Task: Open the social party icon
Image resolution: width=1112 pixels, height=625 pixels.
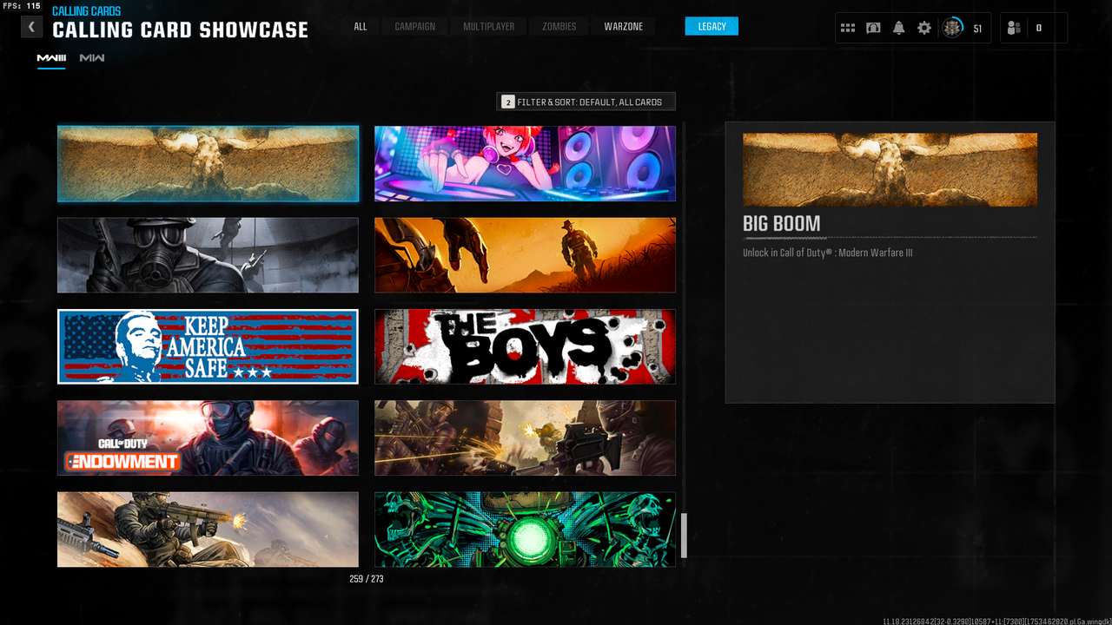Action: [x=1014, y=28]
